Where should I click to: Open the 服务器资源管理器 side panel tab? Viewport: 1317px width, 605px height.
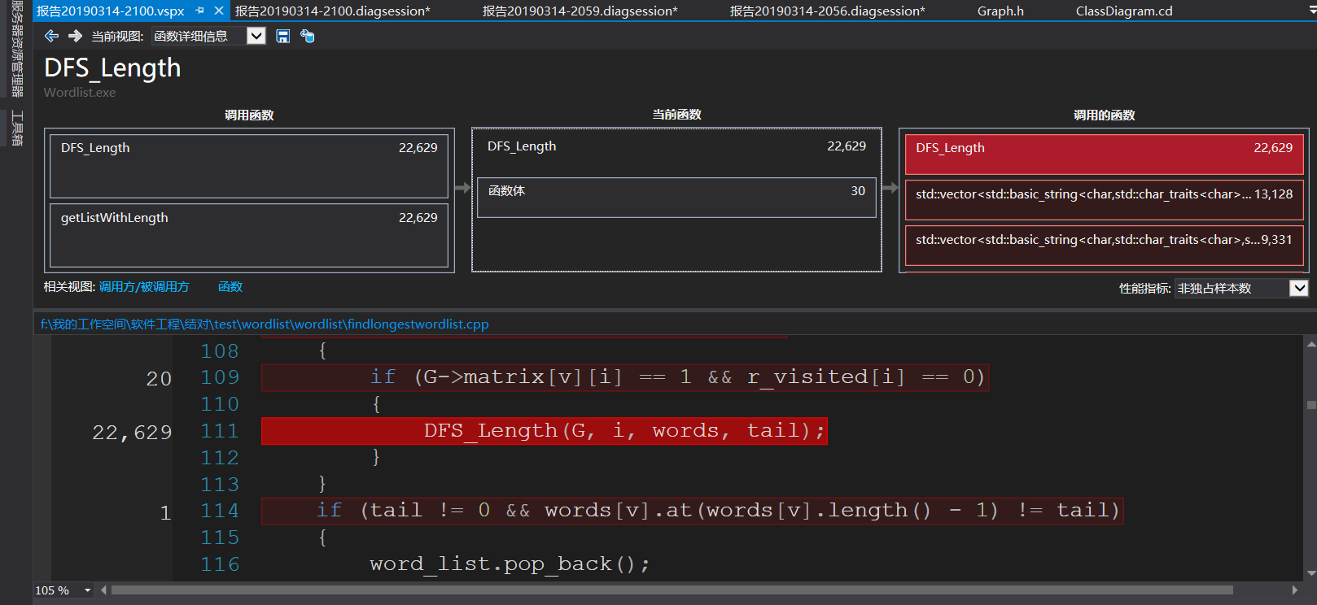(x=16, y=49)
